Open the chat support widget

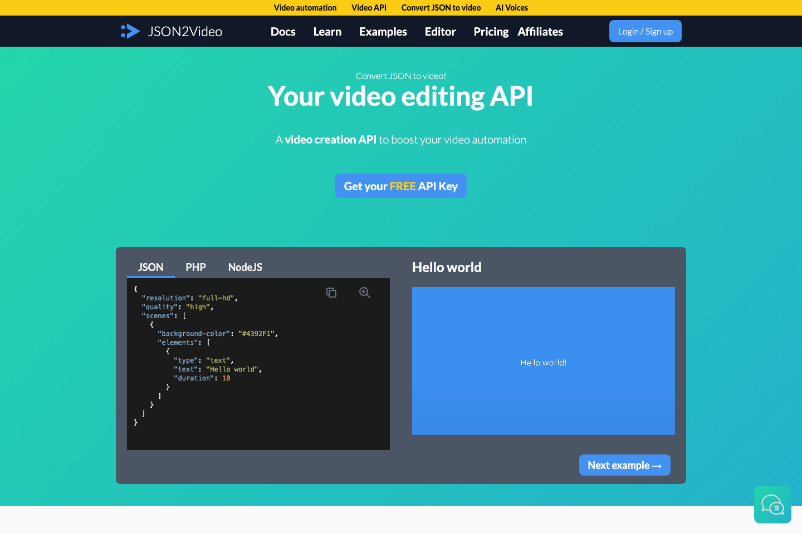772,505
